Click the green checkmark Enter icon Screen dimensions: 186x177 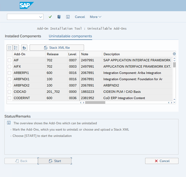(x=50, y=17)
